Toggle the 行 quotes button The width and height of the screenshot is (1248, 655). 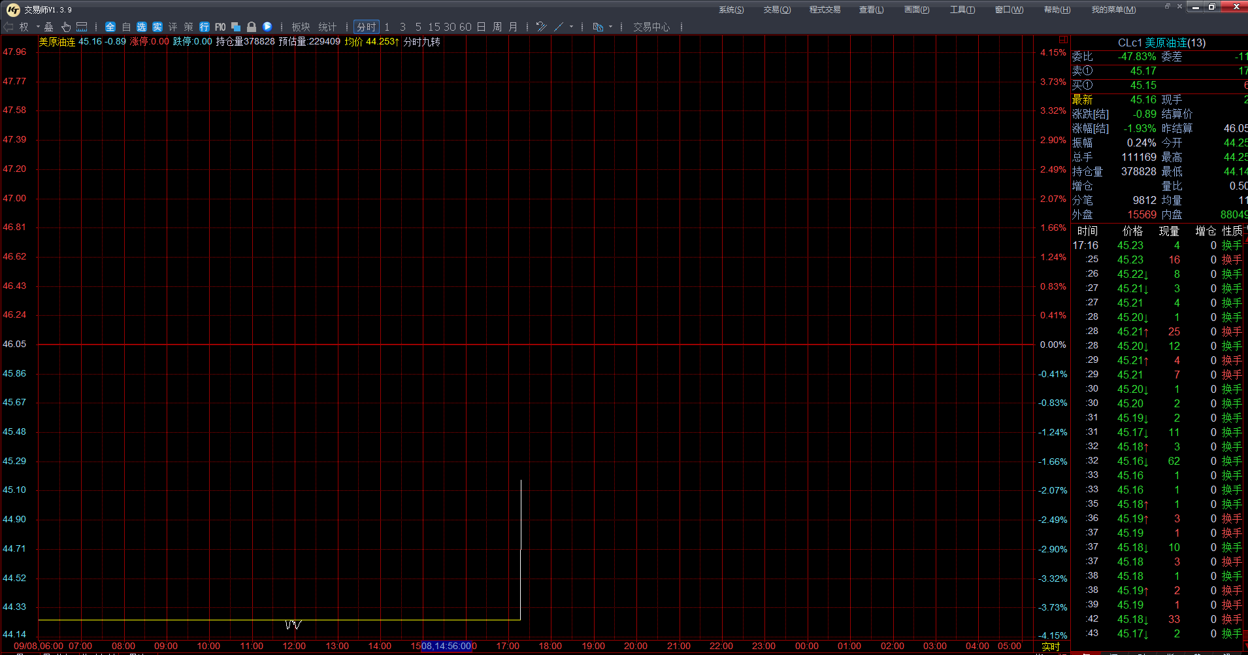click(205, 27)
